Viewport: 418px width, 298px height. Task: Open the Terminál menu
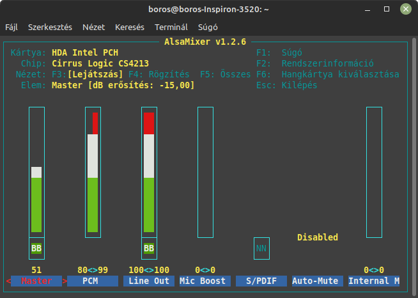point(171,27)
